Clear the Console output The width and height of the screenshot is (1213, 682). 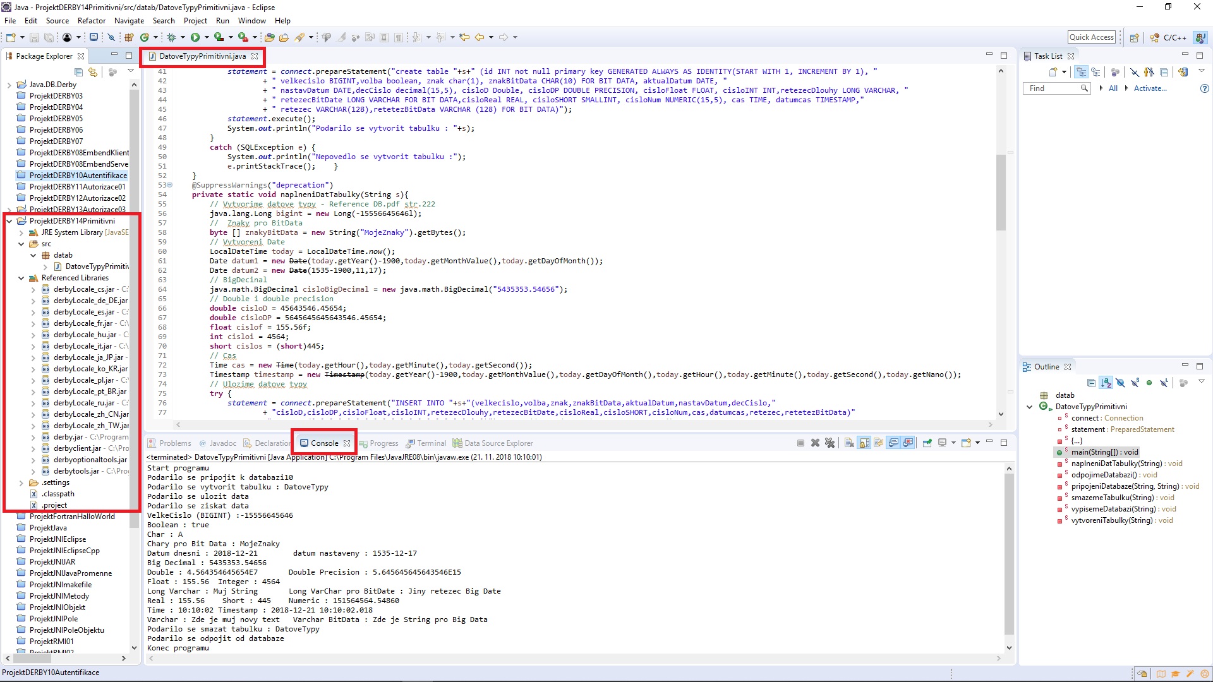[849, 443]
